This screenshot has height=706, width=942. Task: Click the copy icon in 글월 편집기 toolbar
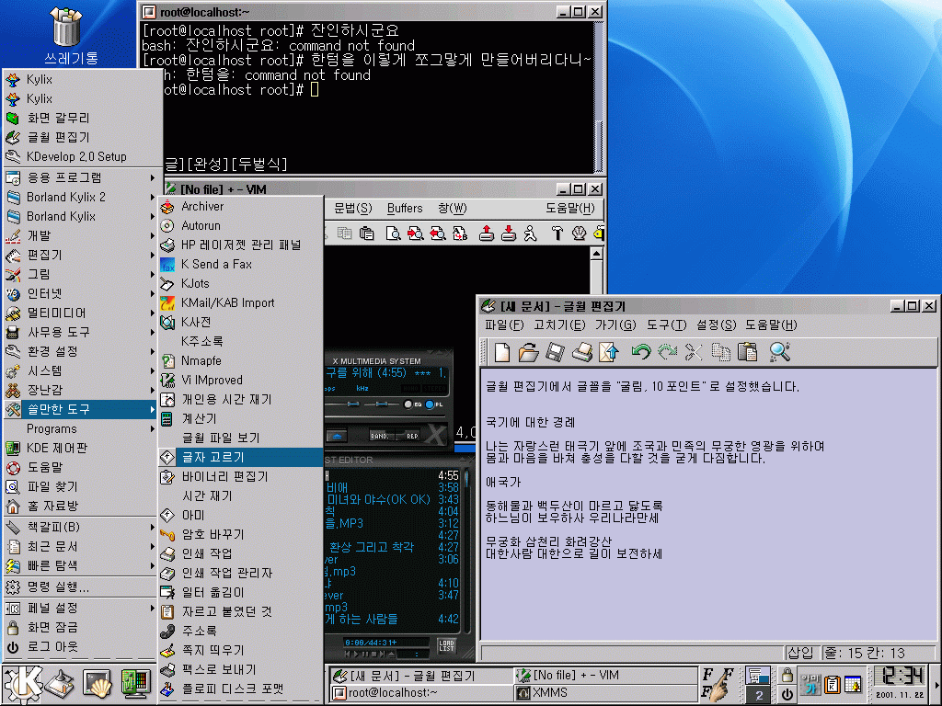pyautogui.click(x=720, y=352)
